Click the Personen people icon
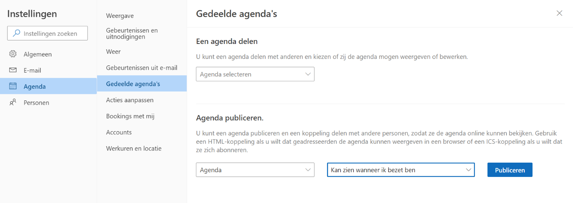573x203 pixels. pyautogui.click(x=13, y=102)
